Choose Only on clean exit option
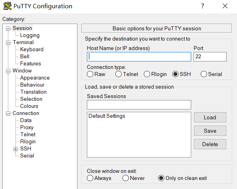 click(161, 178)
